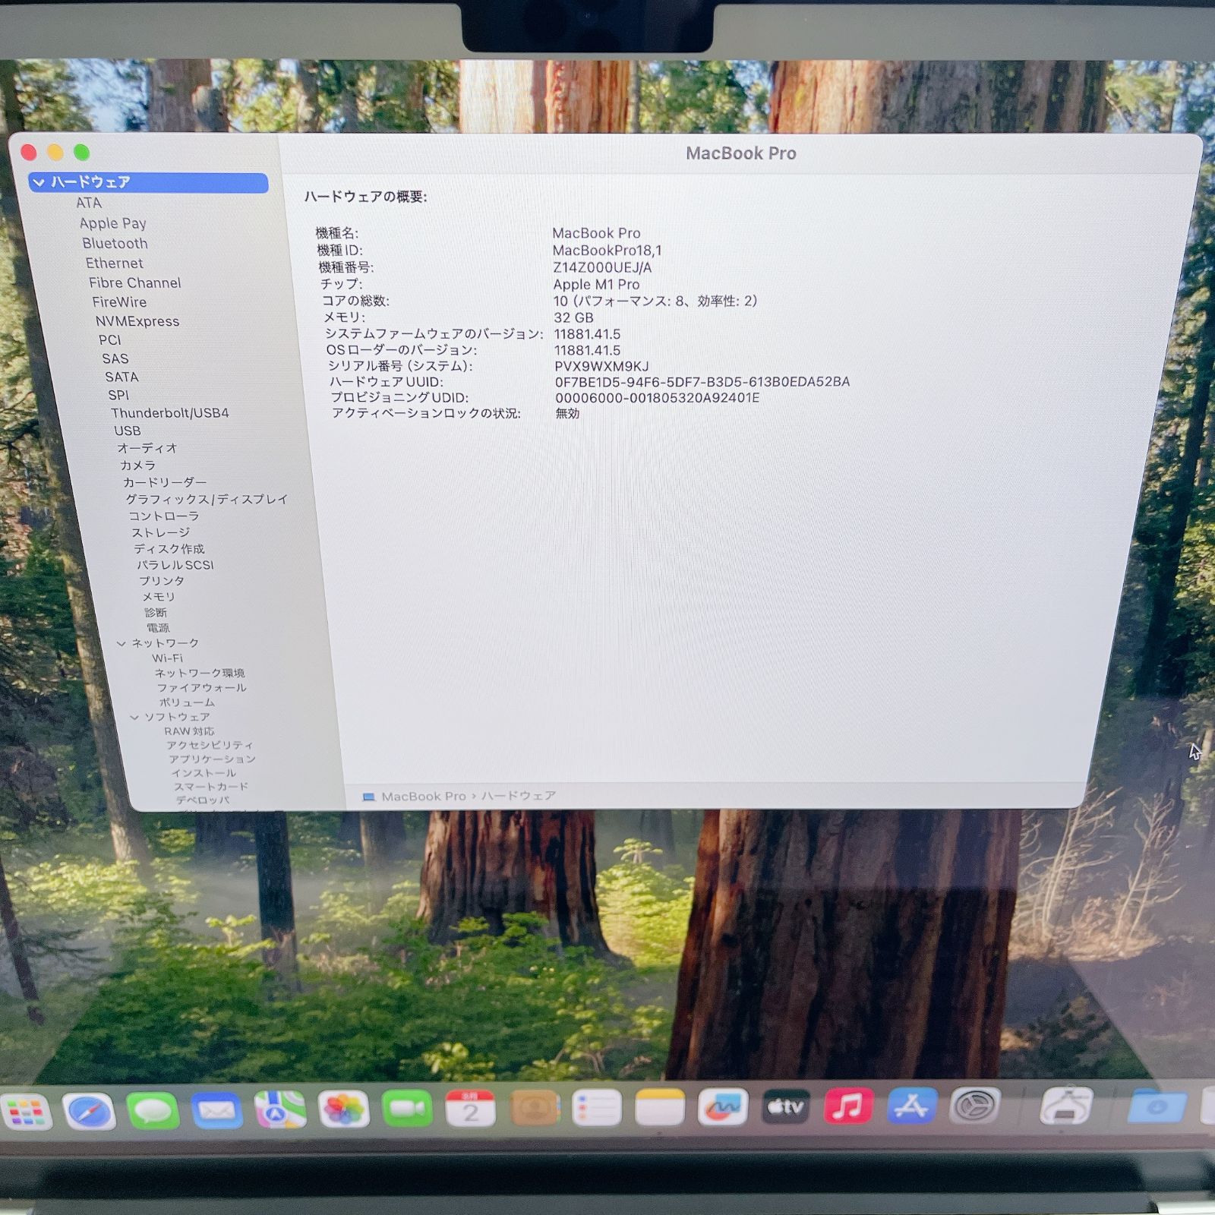This screenshot has width=1215, height=1215.
Task: Select Bluetooth in the sidebar
Action: click(x=115, y=243)
